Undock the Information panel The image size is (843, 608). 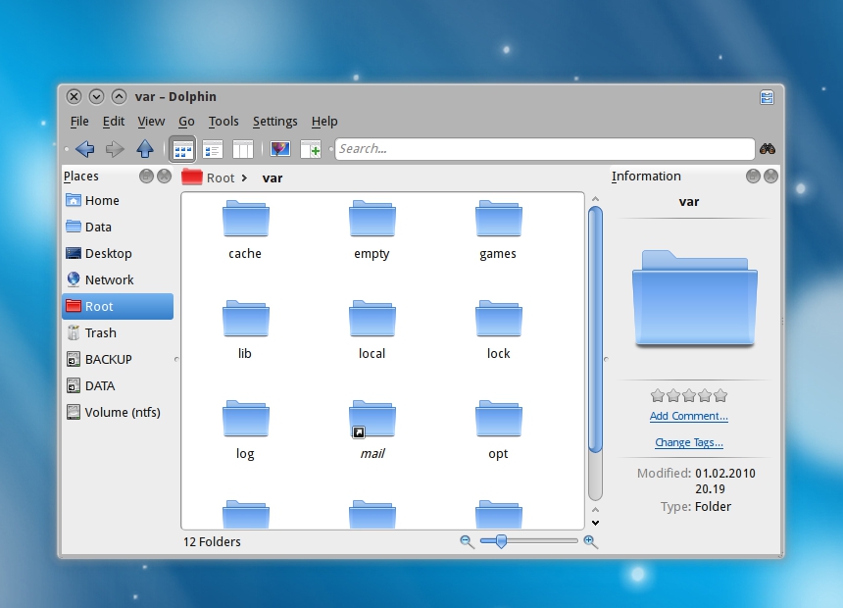pos(753,176)
